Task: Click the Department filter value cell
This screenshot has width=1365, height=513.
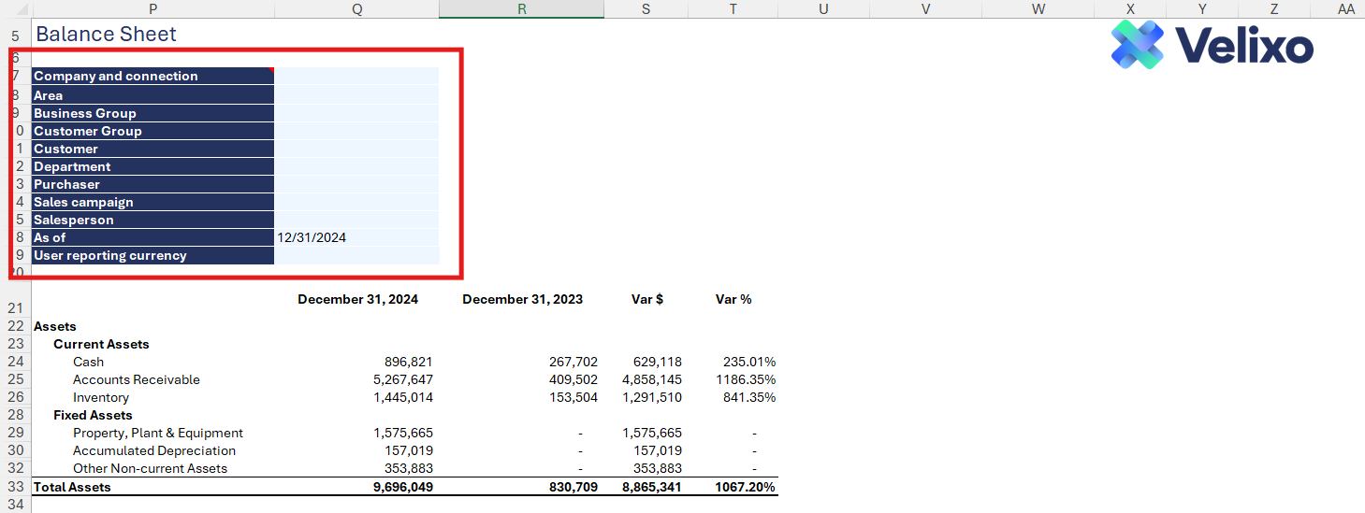Action: click(x=356, y=166)
